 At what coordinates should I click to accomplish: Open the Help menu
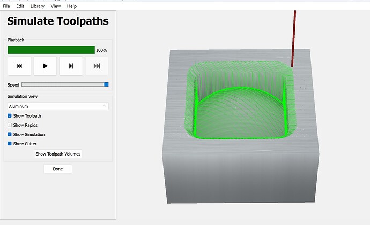72,6
